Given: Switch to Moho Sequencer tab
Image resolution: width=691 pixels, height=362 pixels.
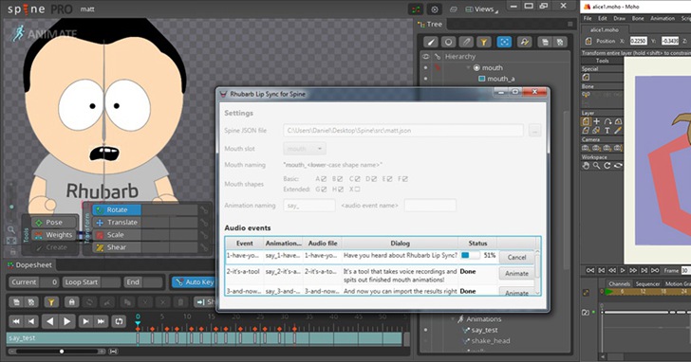Looking at the screenshot, I should coord(647,283).
